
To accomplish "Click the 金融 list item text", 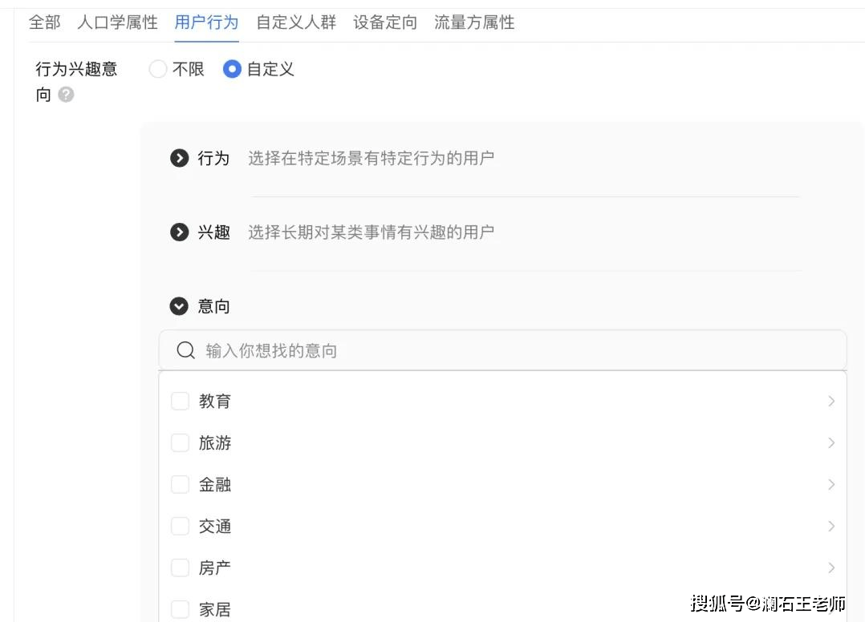I will pos(214,484).
